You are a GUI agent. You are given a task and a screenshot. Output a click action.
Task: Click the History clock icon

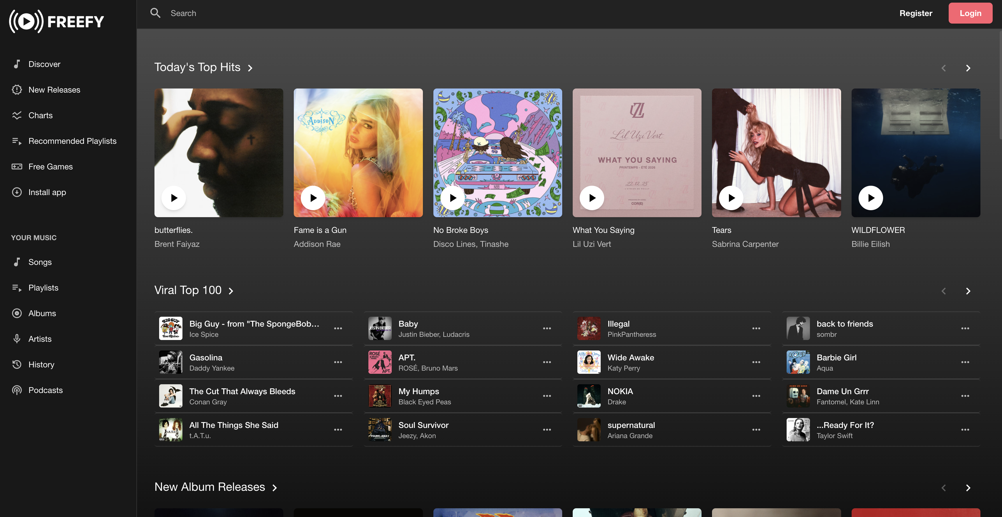click(x=17, y=365)
